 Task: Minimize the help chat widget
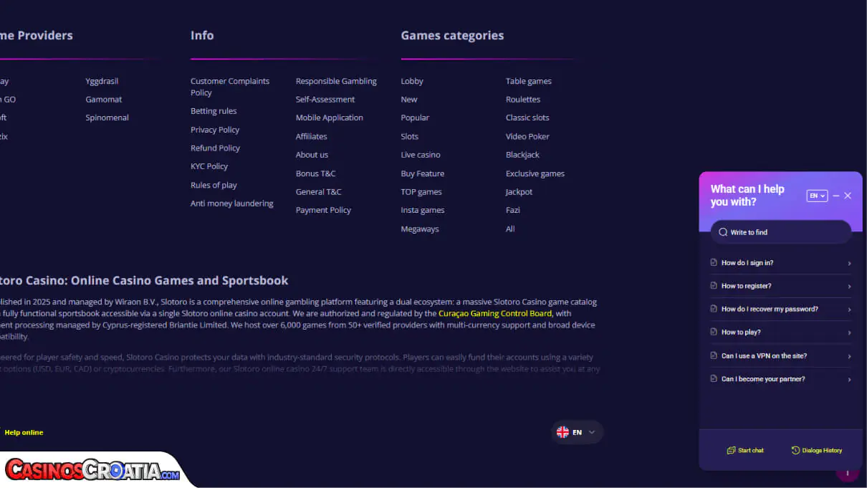[835, 196]
